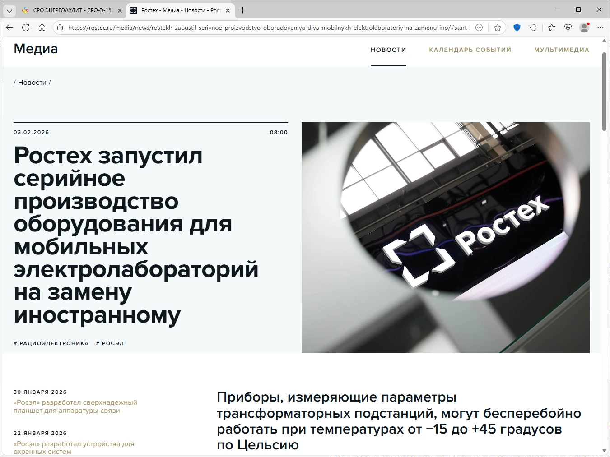Screen dimensions: 610x457
Task: Go back to previous page
Action: click(x=9, y=28)
